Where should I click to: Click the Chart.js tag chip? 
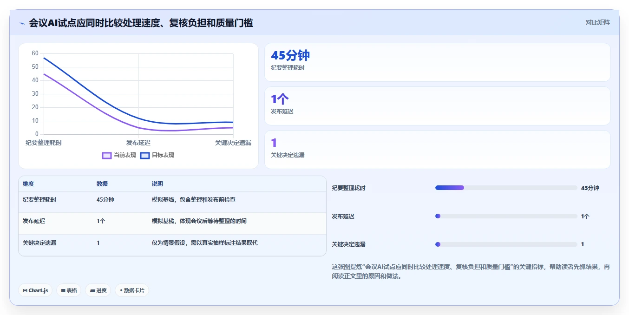[35, 290]
